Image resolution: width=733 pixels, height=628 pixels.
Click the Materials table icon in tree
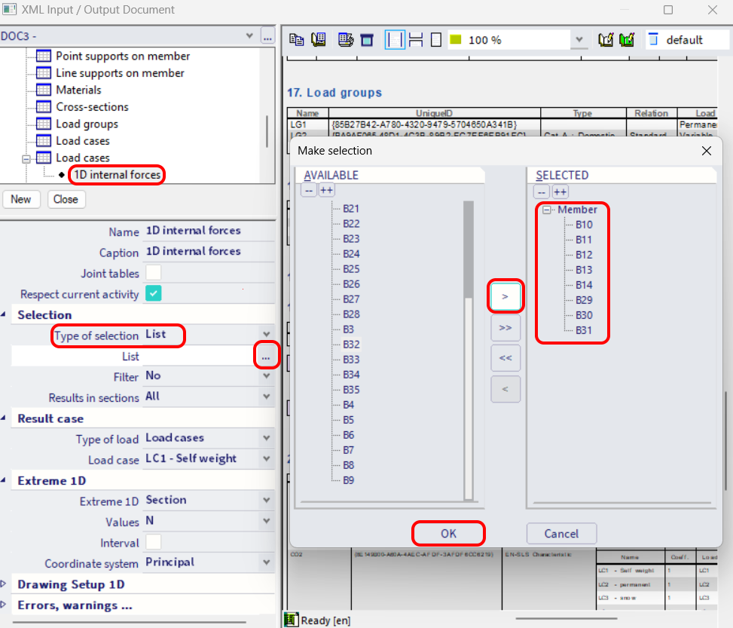(x=44, y=90)
